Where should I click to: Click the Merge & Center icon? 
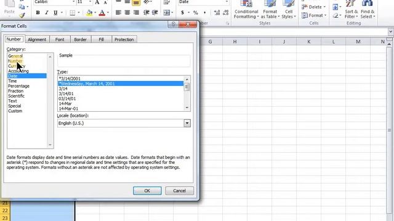pos(167,12)
